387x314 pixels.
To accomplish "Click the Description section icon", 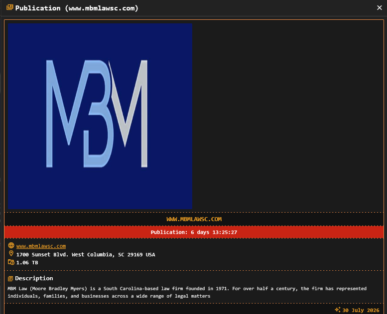I will point(10,279).
